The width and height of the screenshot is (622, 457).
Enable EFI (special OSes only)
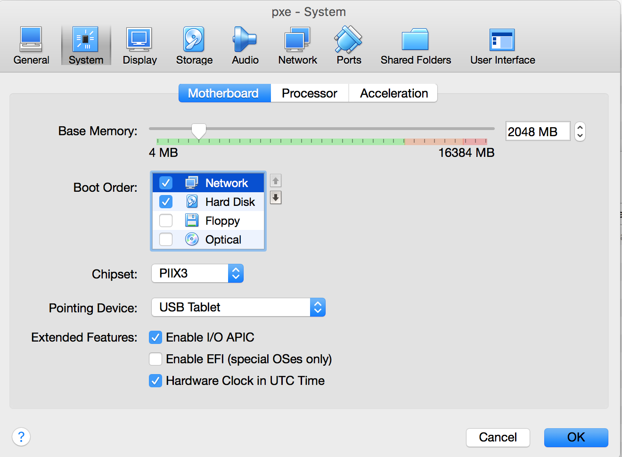click(155, 359)
